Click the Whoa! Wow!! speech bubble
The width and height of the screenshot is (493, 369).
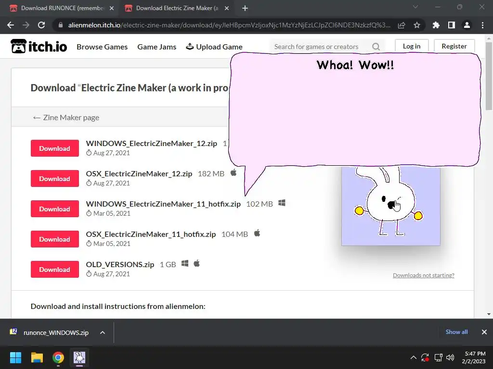[355, 110]
